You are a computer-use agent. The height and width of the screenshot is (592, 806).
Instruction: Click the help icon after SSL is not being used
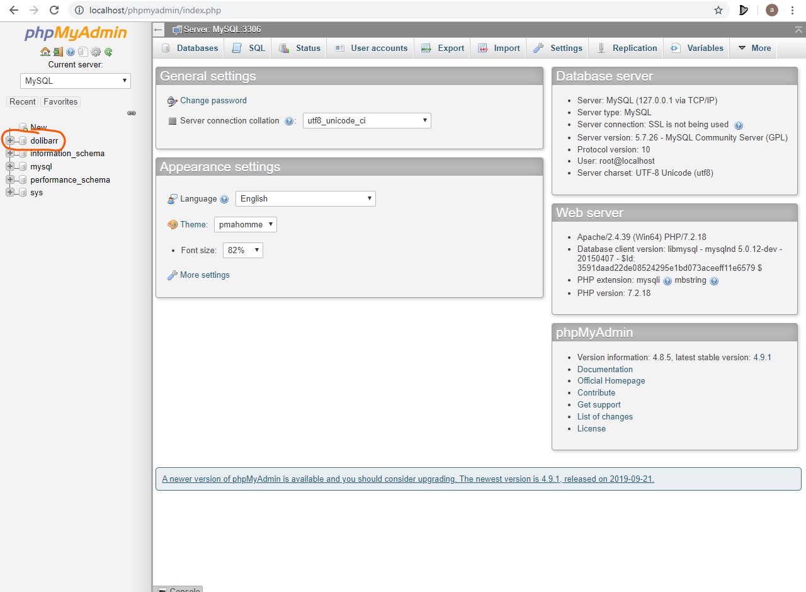tap(739, 125)
